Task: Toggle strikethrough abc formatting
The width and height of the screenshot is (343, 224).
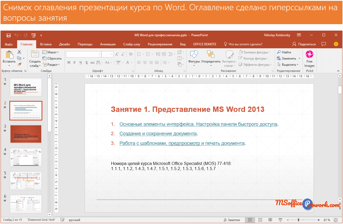Action: [x=92, y=63]
